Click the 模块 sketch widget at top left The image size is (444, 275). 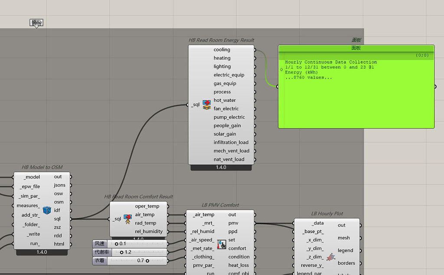(36, 22)
